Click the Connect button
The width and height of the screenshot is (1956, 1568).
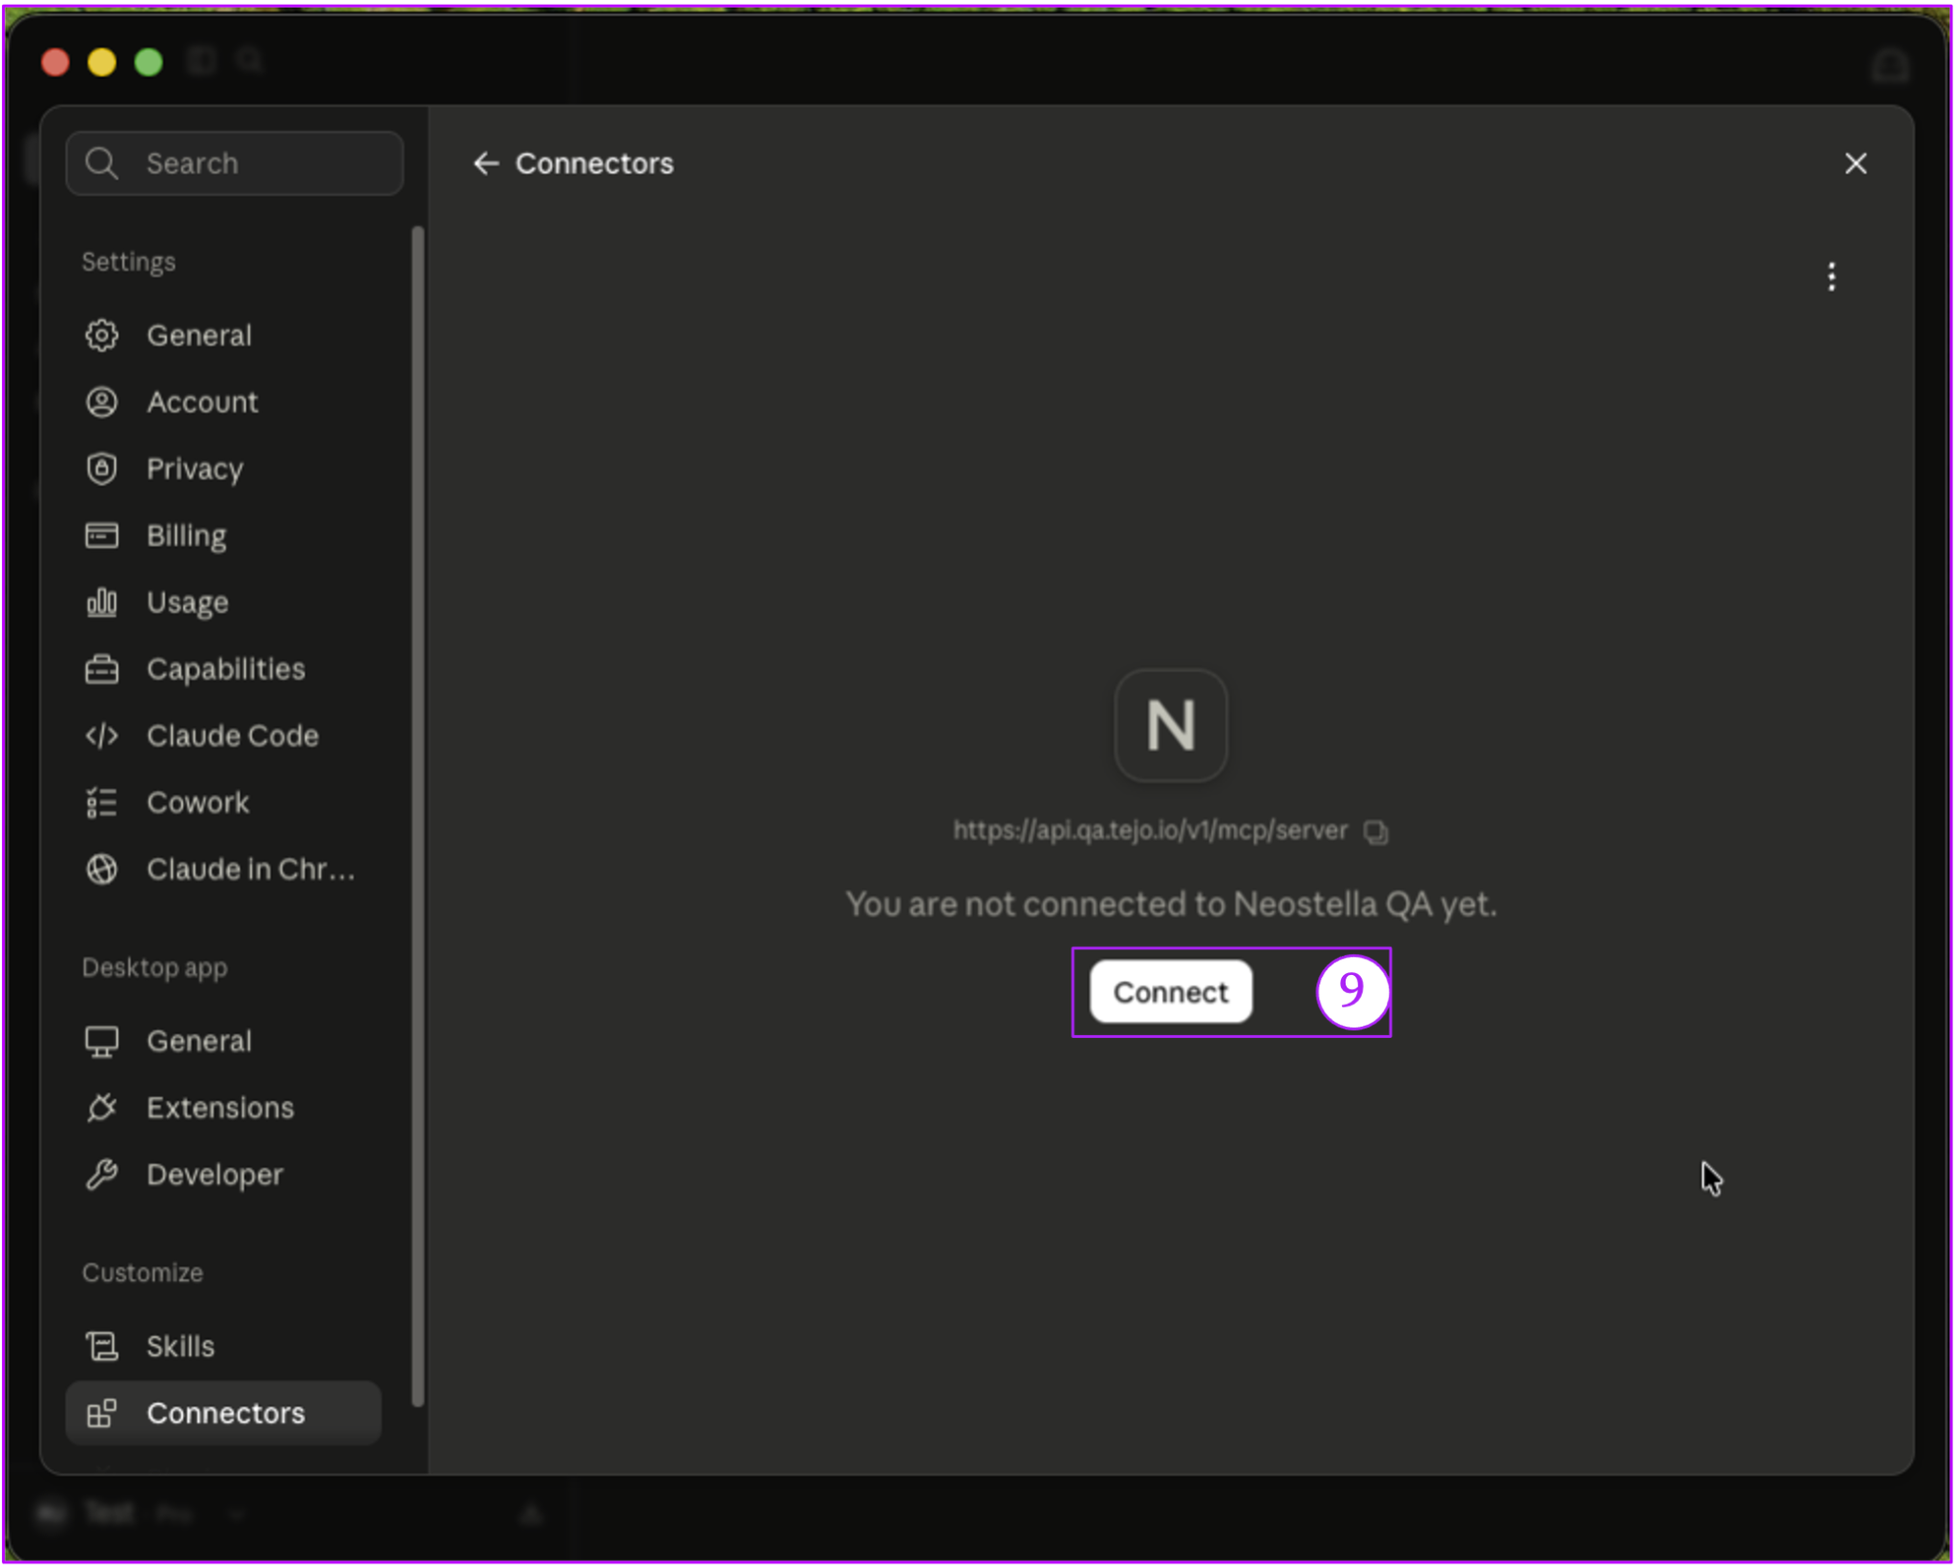click(x=1171, y=992)
